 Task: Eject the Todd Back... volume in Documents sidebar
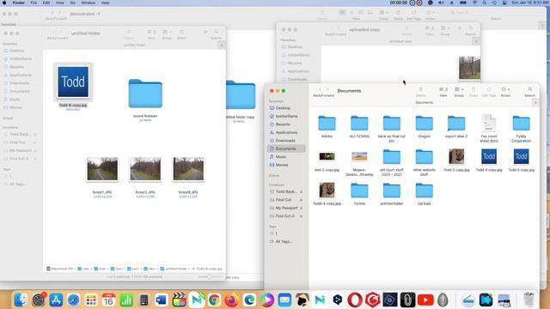tap(301, 191)
